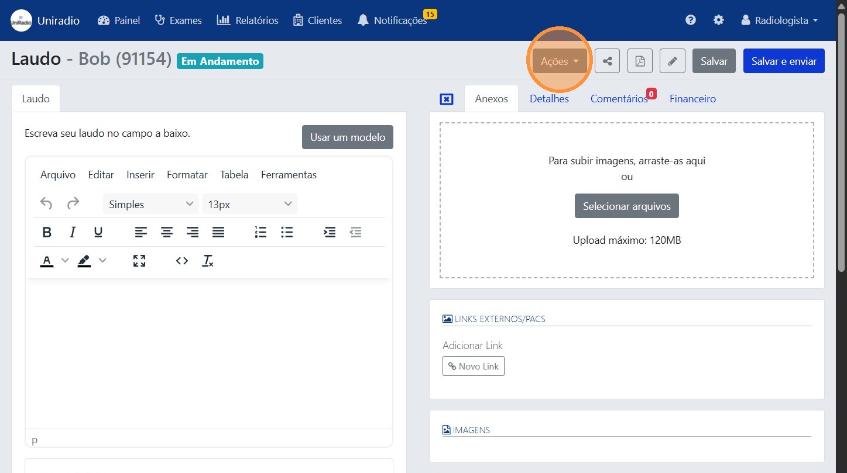Enable the numbered list style
The height and width of the screenshot is (473, 847).
[260, 232]
